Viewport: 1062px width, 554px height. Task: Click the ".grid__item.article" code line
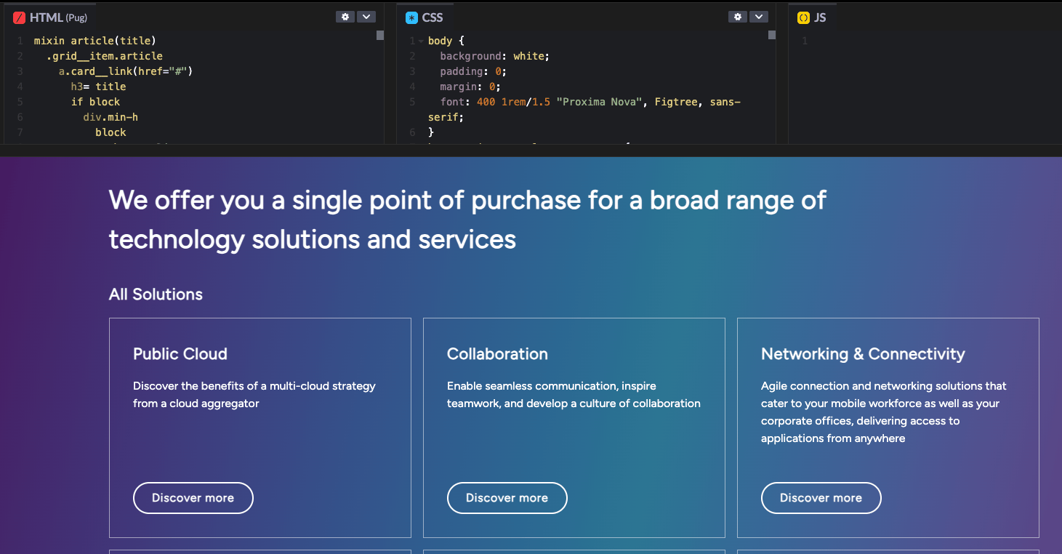pos(105,56)
